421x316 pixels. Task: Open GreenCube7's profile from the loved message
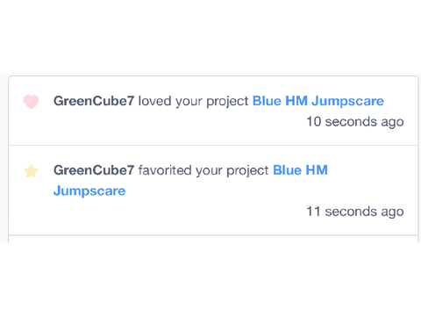click(x=94, y=101)
